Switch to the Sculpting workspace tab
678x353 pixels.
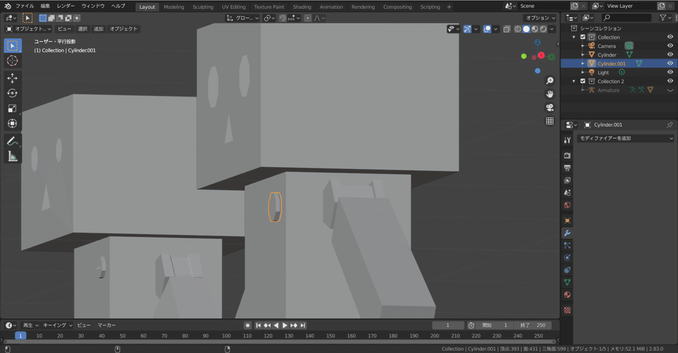pyautogui.click(x=203, y=7)
